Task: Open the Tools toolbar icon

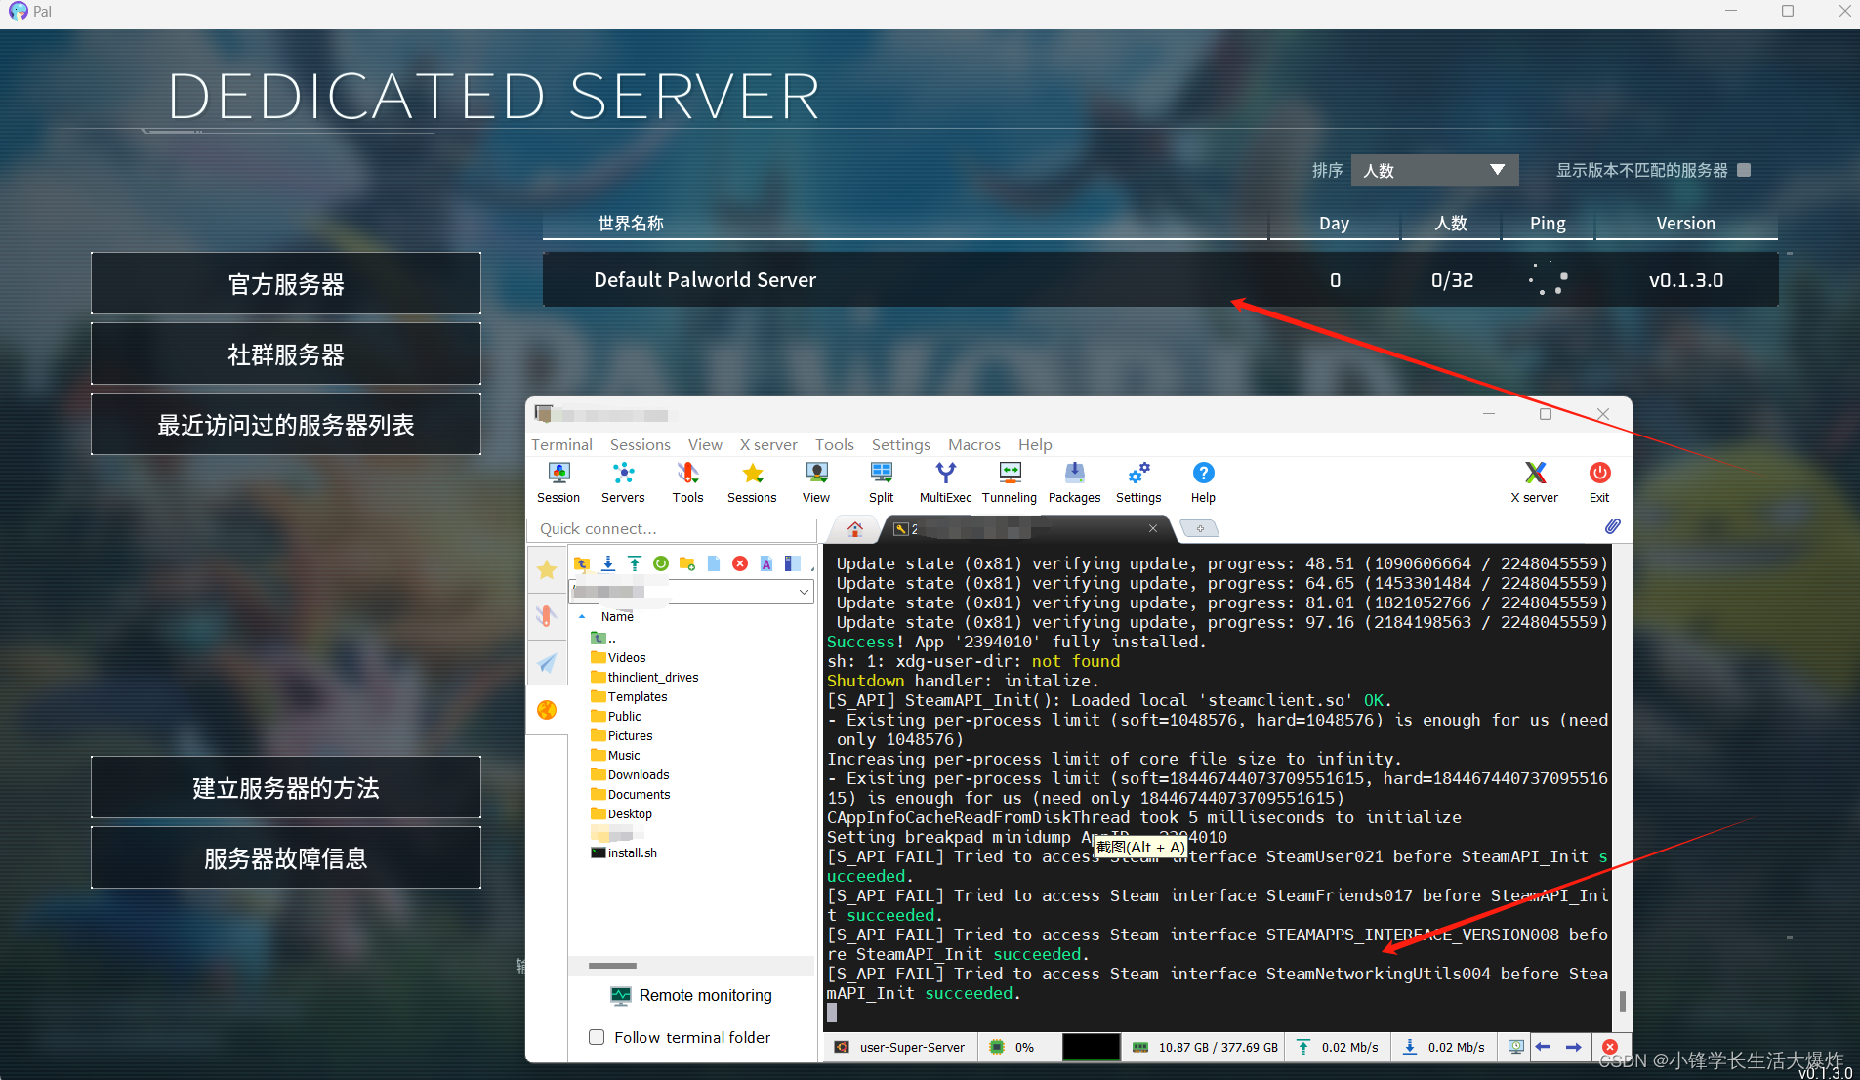Action: click(x=687, y=482)
